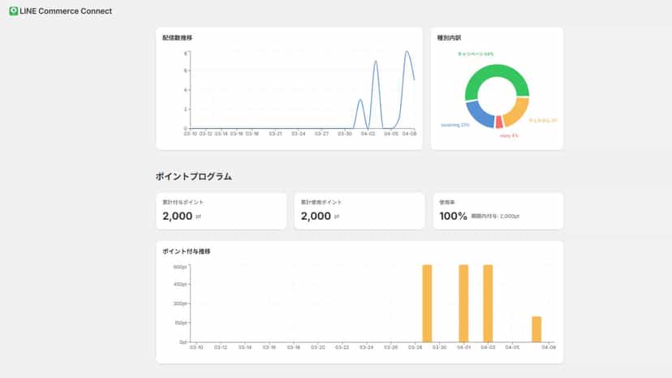Click the shortest orange bar near 04-08
This screenshot has width=672, height=378.
[x=536, y=329]
